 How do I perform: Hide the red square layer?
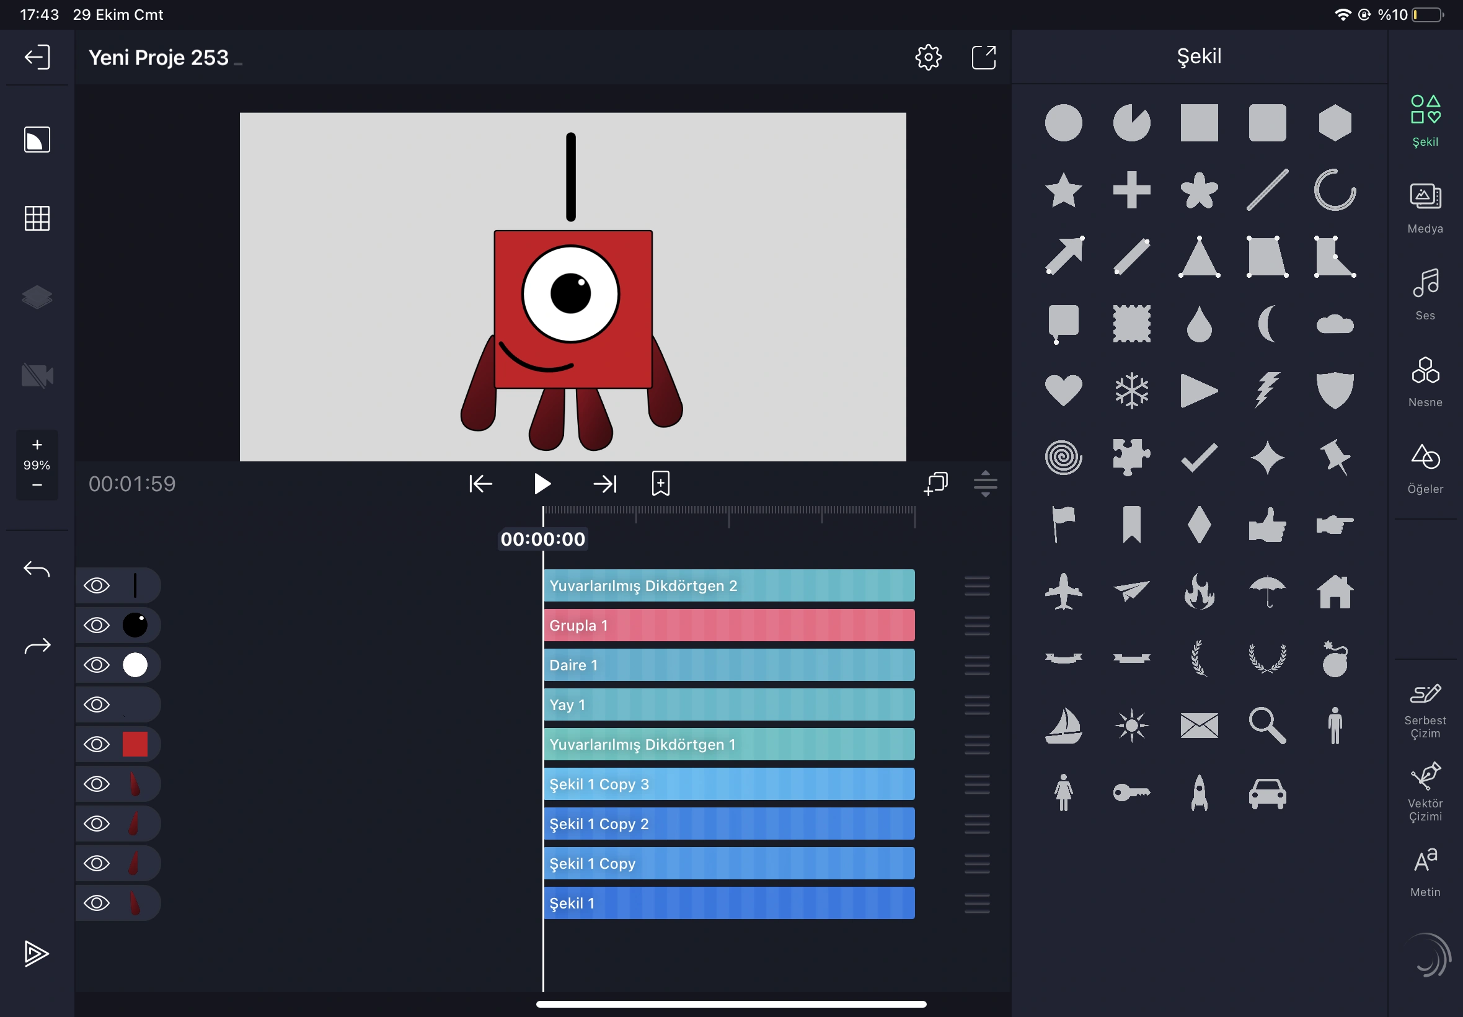97,743
